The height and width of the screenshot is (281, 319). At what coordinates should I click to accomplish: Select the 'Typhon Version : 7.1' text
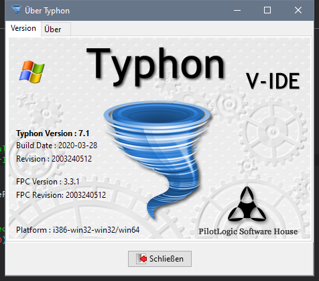click(x=53, y=133)
